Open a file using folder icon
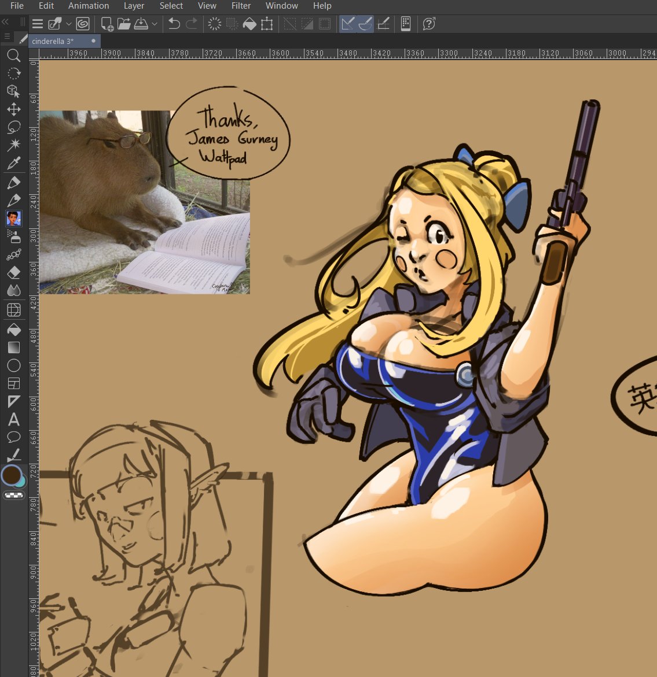The image size is (657, 677). coord(124,24)
